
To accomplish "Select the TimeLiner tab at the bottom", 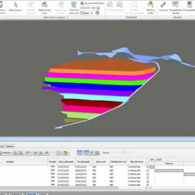I will tap(31, 194).
